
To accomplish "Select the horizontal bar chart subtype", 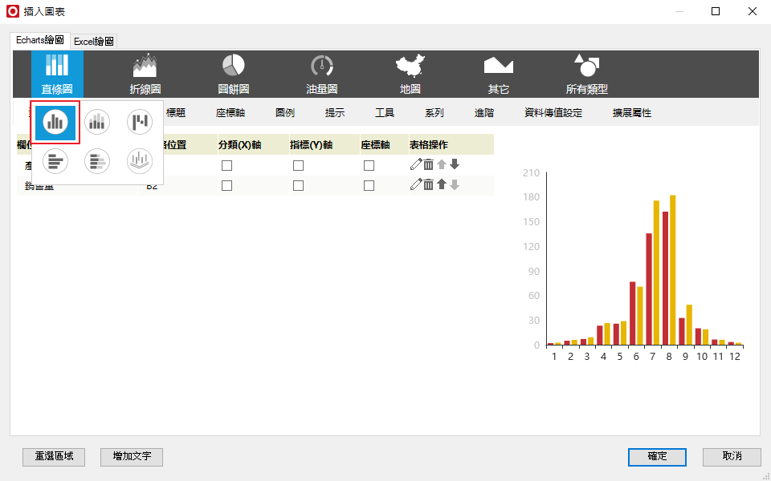I will tap(55, 162).
